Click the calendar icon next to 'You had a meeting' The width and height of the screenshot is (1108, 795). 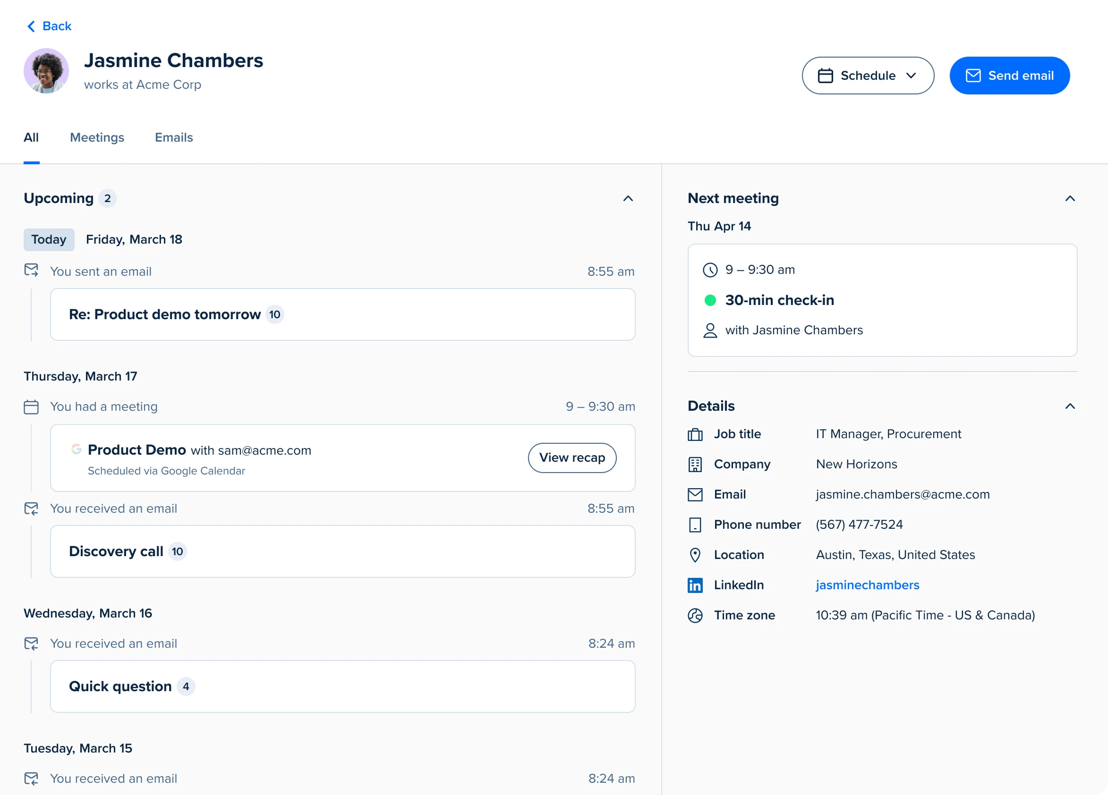coord(31,406)
